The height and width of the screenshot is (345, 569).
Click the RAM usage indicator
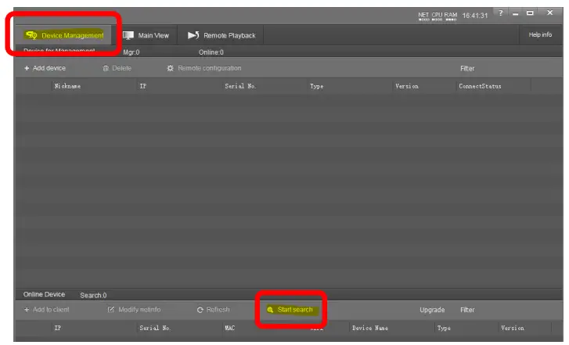(x=451, y=16)
